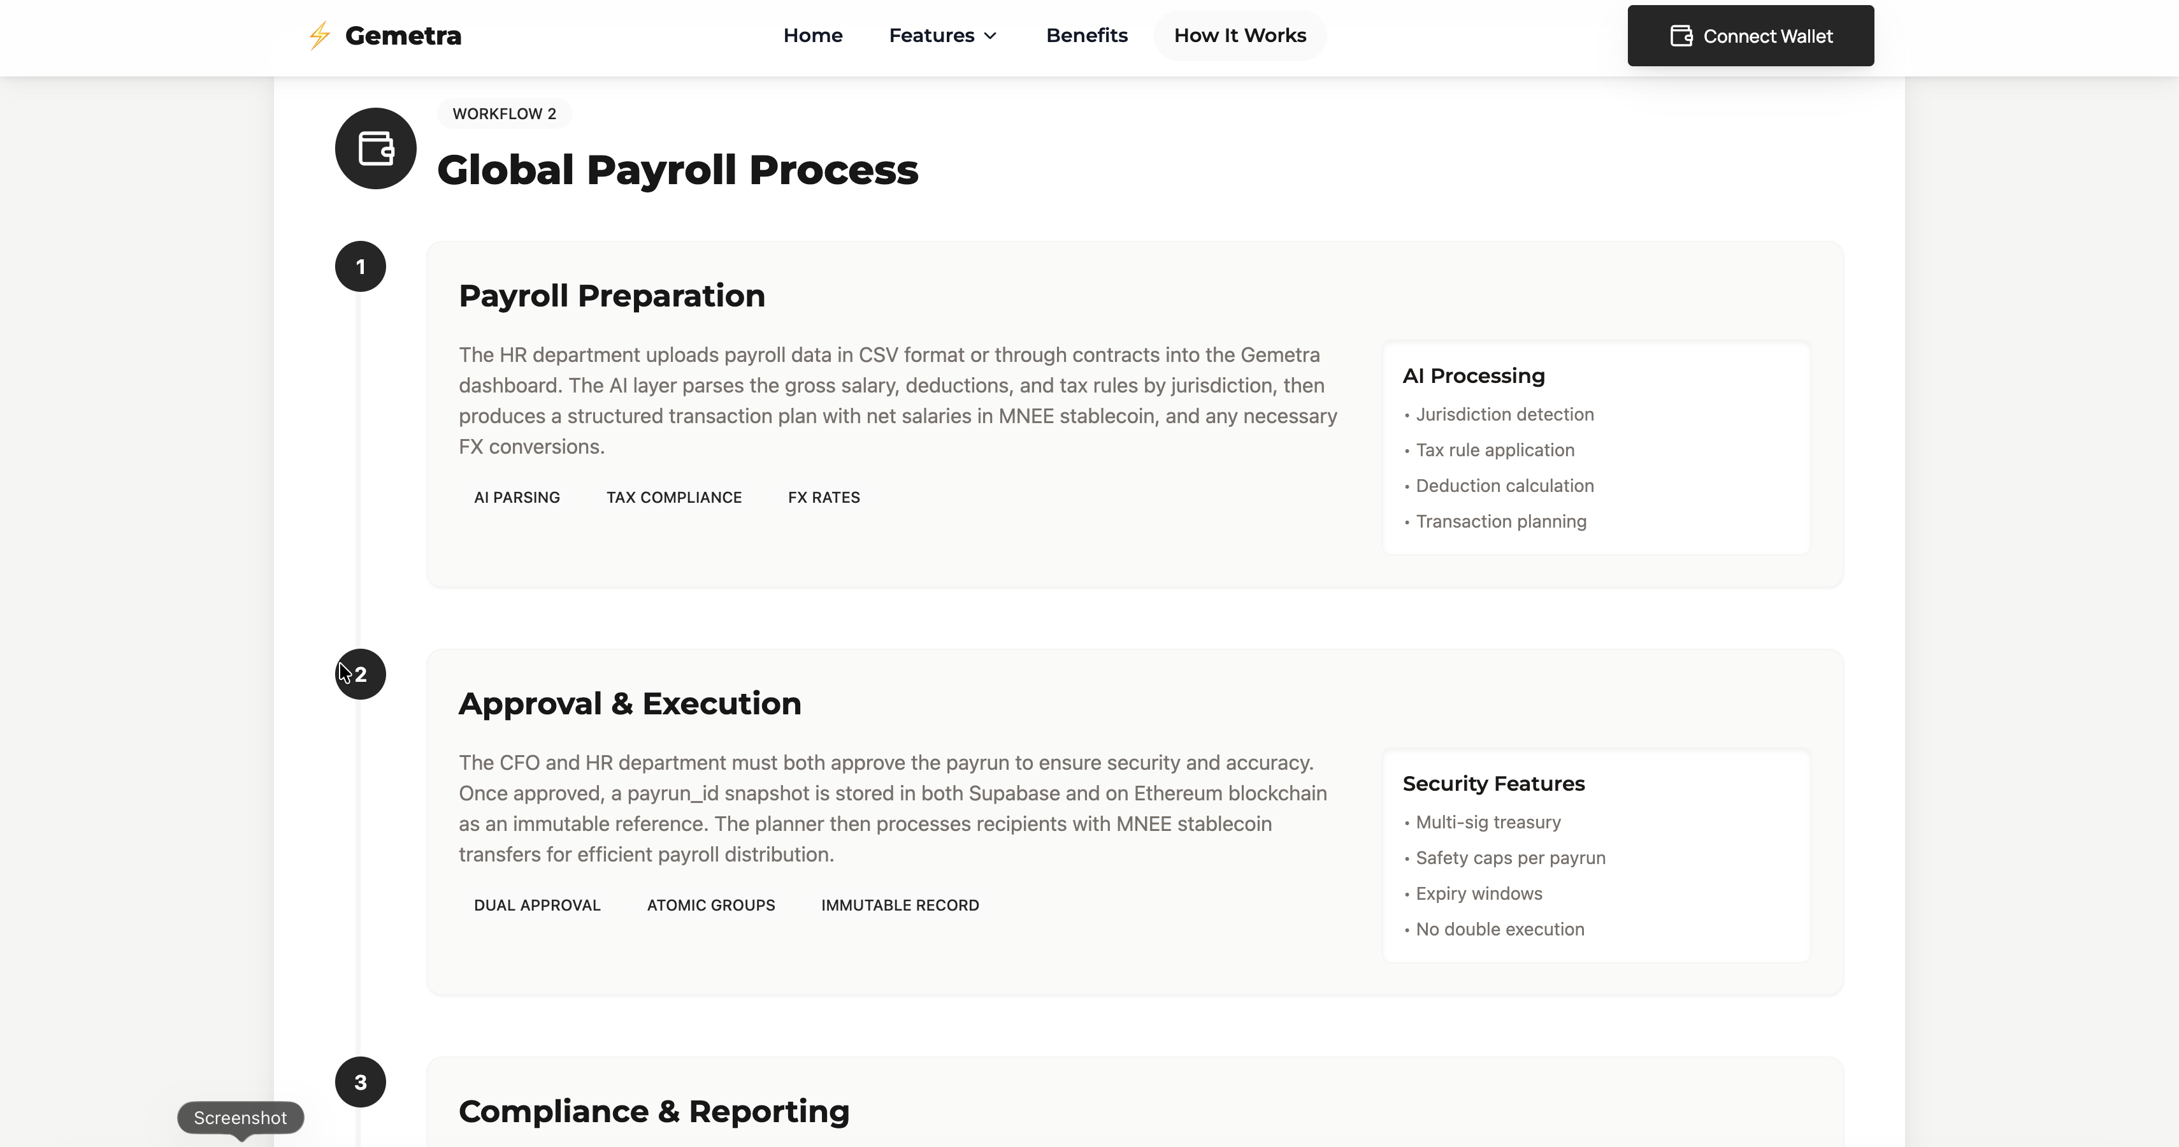Click the IMMUTABLE RECORD tag
Viewport: 2179px width, 1147px height.
pos(899,905)
